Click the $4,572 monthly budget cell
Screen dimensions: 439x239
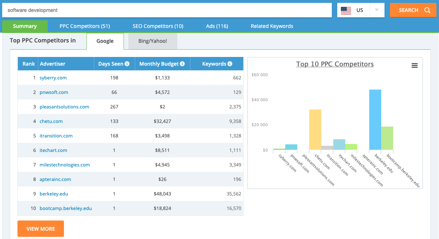click(162, 92)
